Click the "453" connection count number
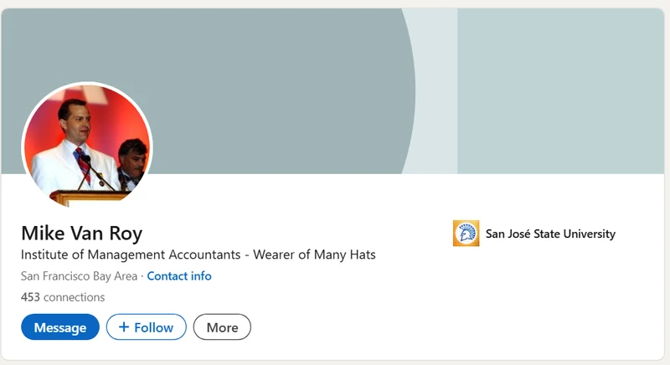 [30, 297]
